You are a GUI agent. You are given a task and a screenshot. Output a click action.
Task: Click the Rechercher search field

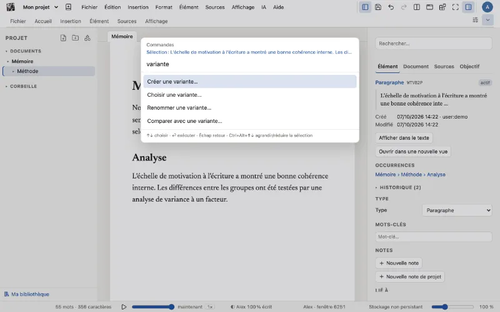[433, 43]
